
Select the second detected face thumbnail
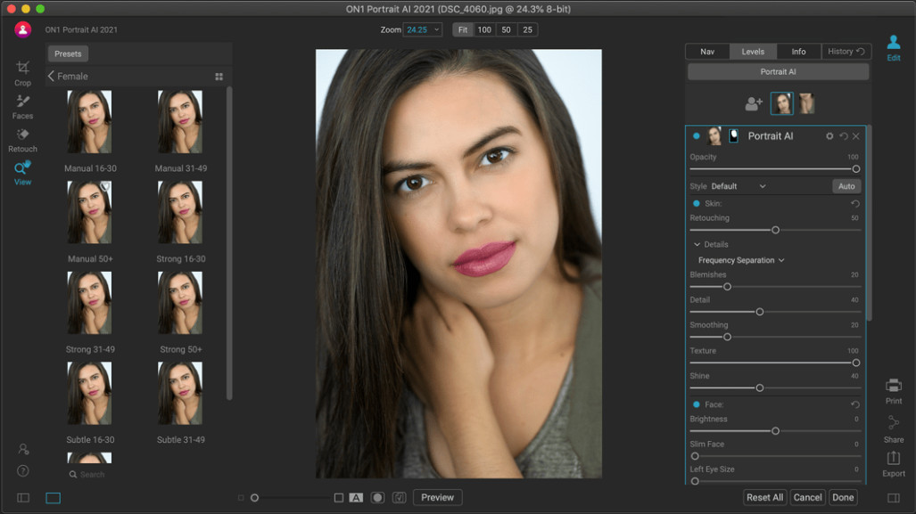coord(807,104)
